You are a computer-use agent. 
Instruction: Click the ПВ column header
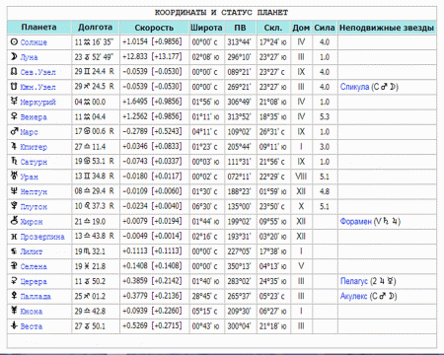pyautogui.click(x=240, y=28)
